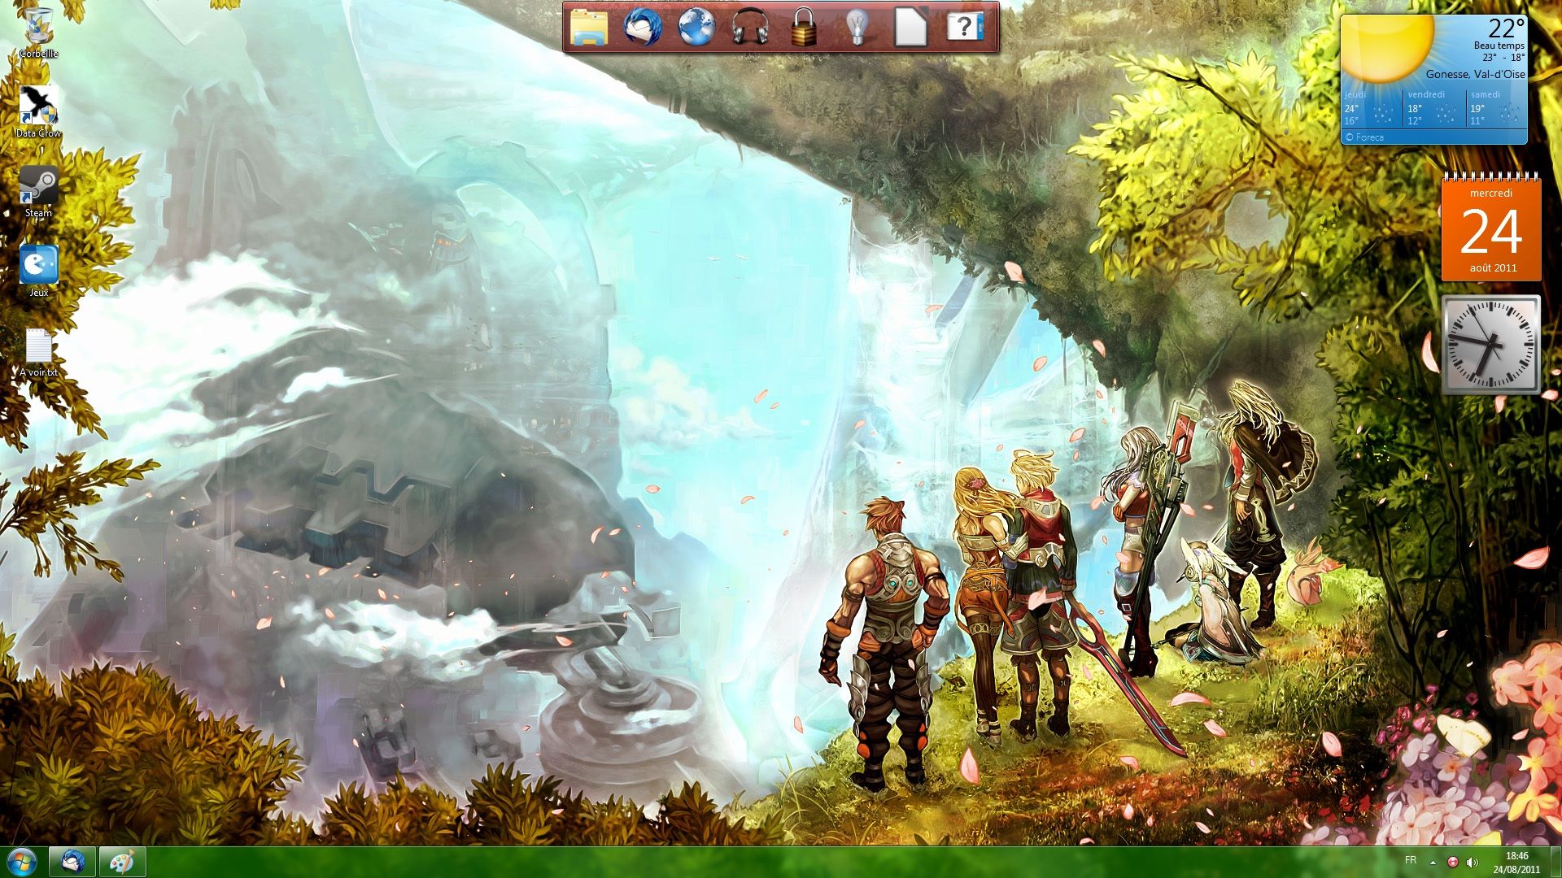1562x878 pixels.
Task: Click the 22° current temperature
Action: [1507, 28]
